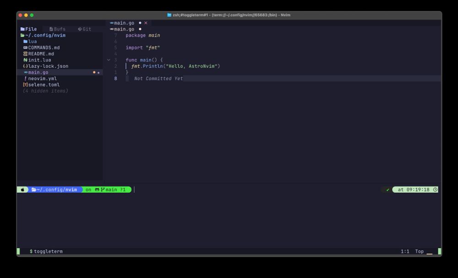The image size is (458, 278).
Task: Click the GitHub cat icon in prompt
Action: 97,189
